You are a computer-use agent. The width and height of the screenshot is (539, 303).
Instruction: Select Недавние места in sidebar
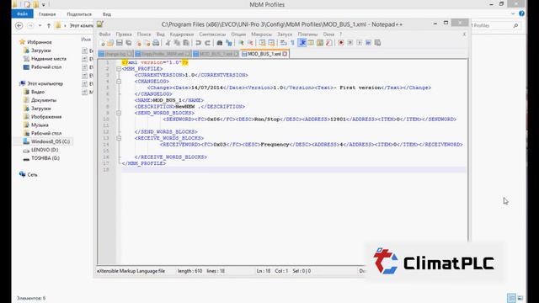[49, 59]
